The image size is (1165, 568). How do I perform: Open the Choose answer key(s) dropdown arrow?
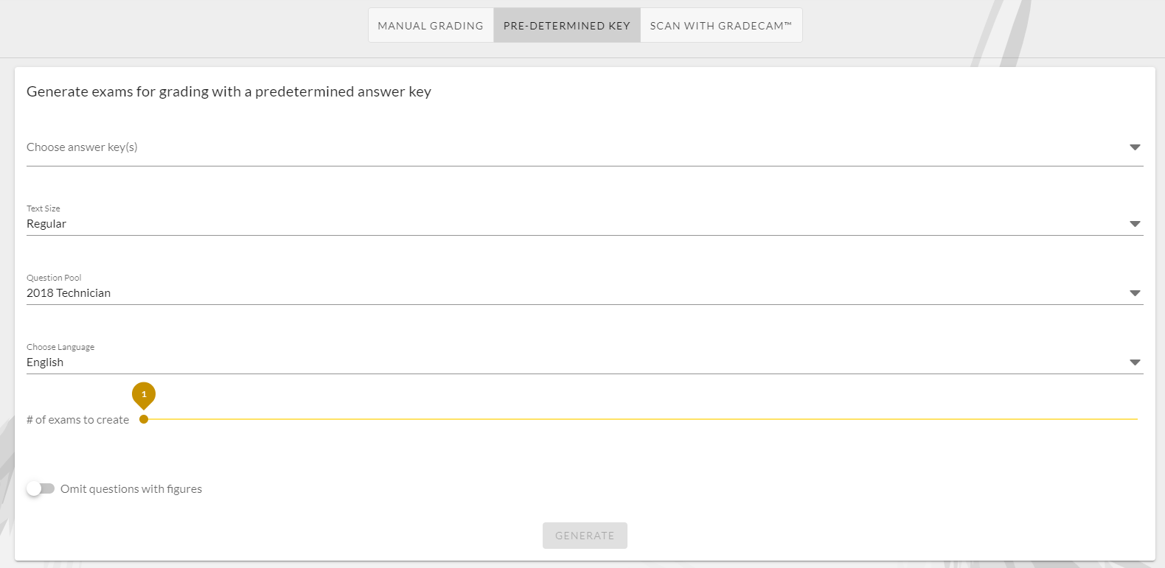click(1135, 147)
